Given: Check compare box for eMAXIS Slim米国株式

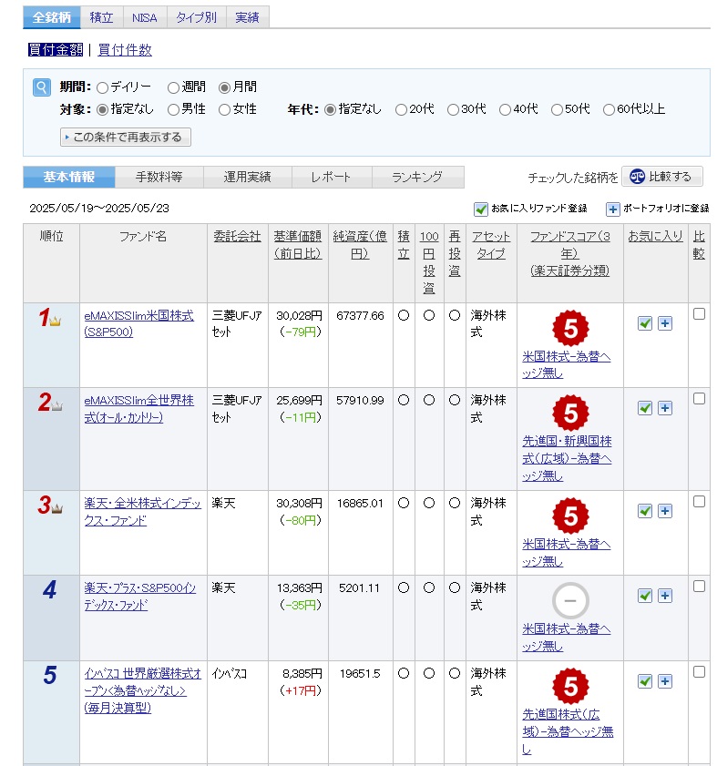Looking at the screenshot, I should 699,313.
